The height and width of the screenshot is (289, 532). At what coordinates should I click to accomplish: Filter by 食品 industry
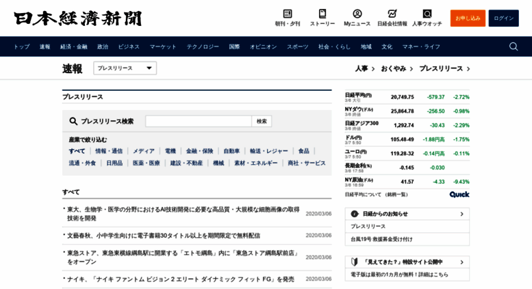304,151
